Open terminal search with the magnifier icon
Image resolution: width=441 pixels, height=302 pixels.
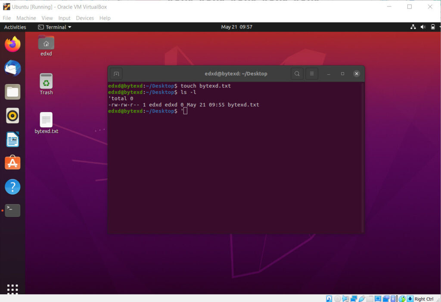pyautogui.click(x=297, y=73)
